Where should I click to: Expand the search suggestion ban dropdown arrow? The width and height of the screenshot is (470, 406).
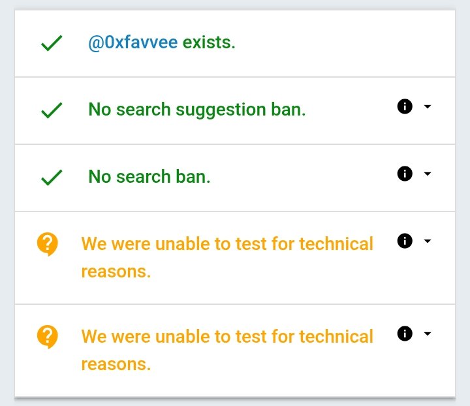point(428,106)
